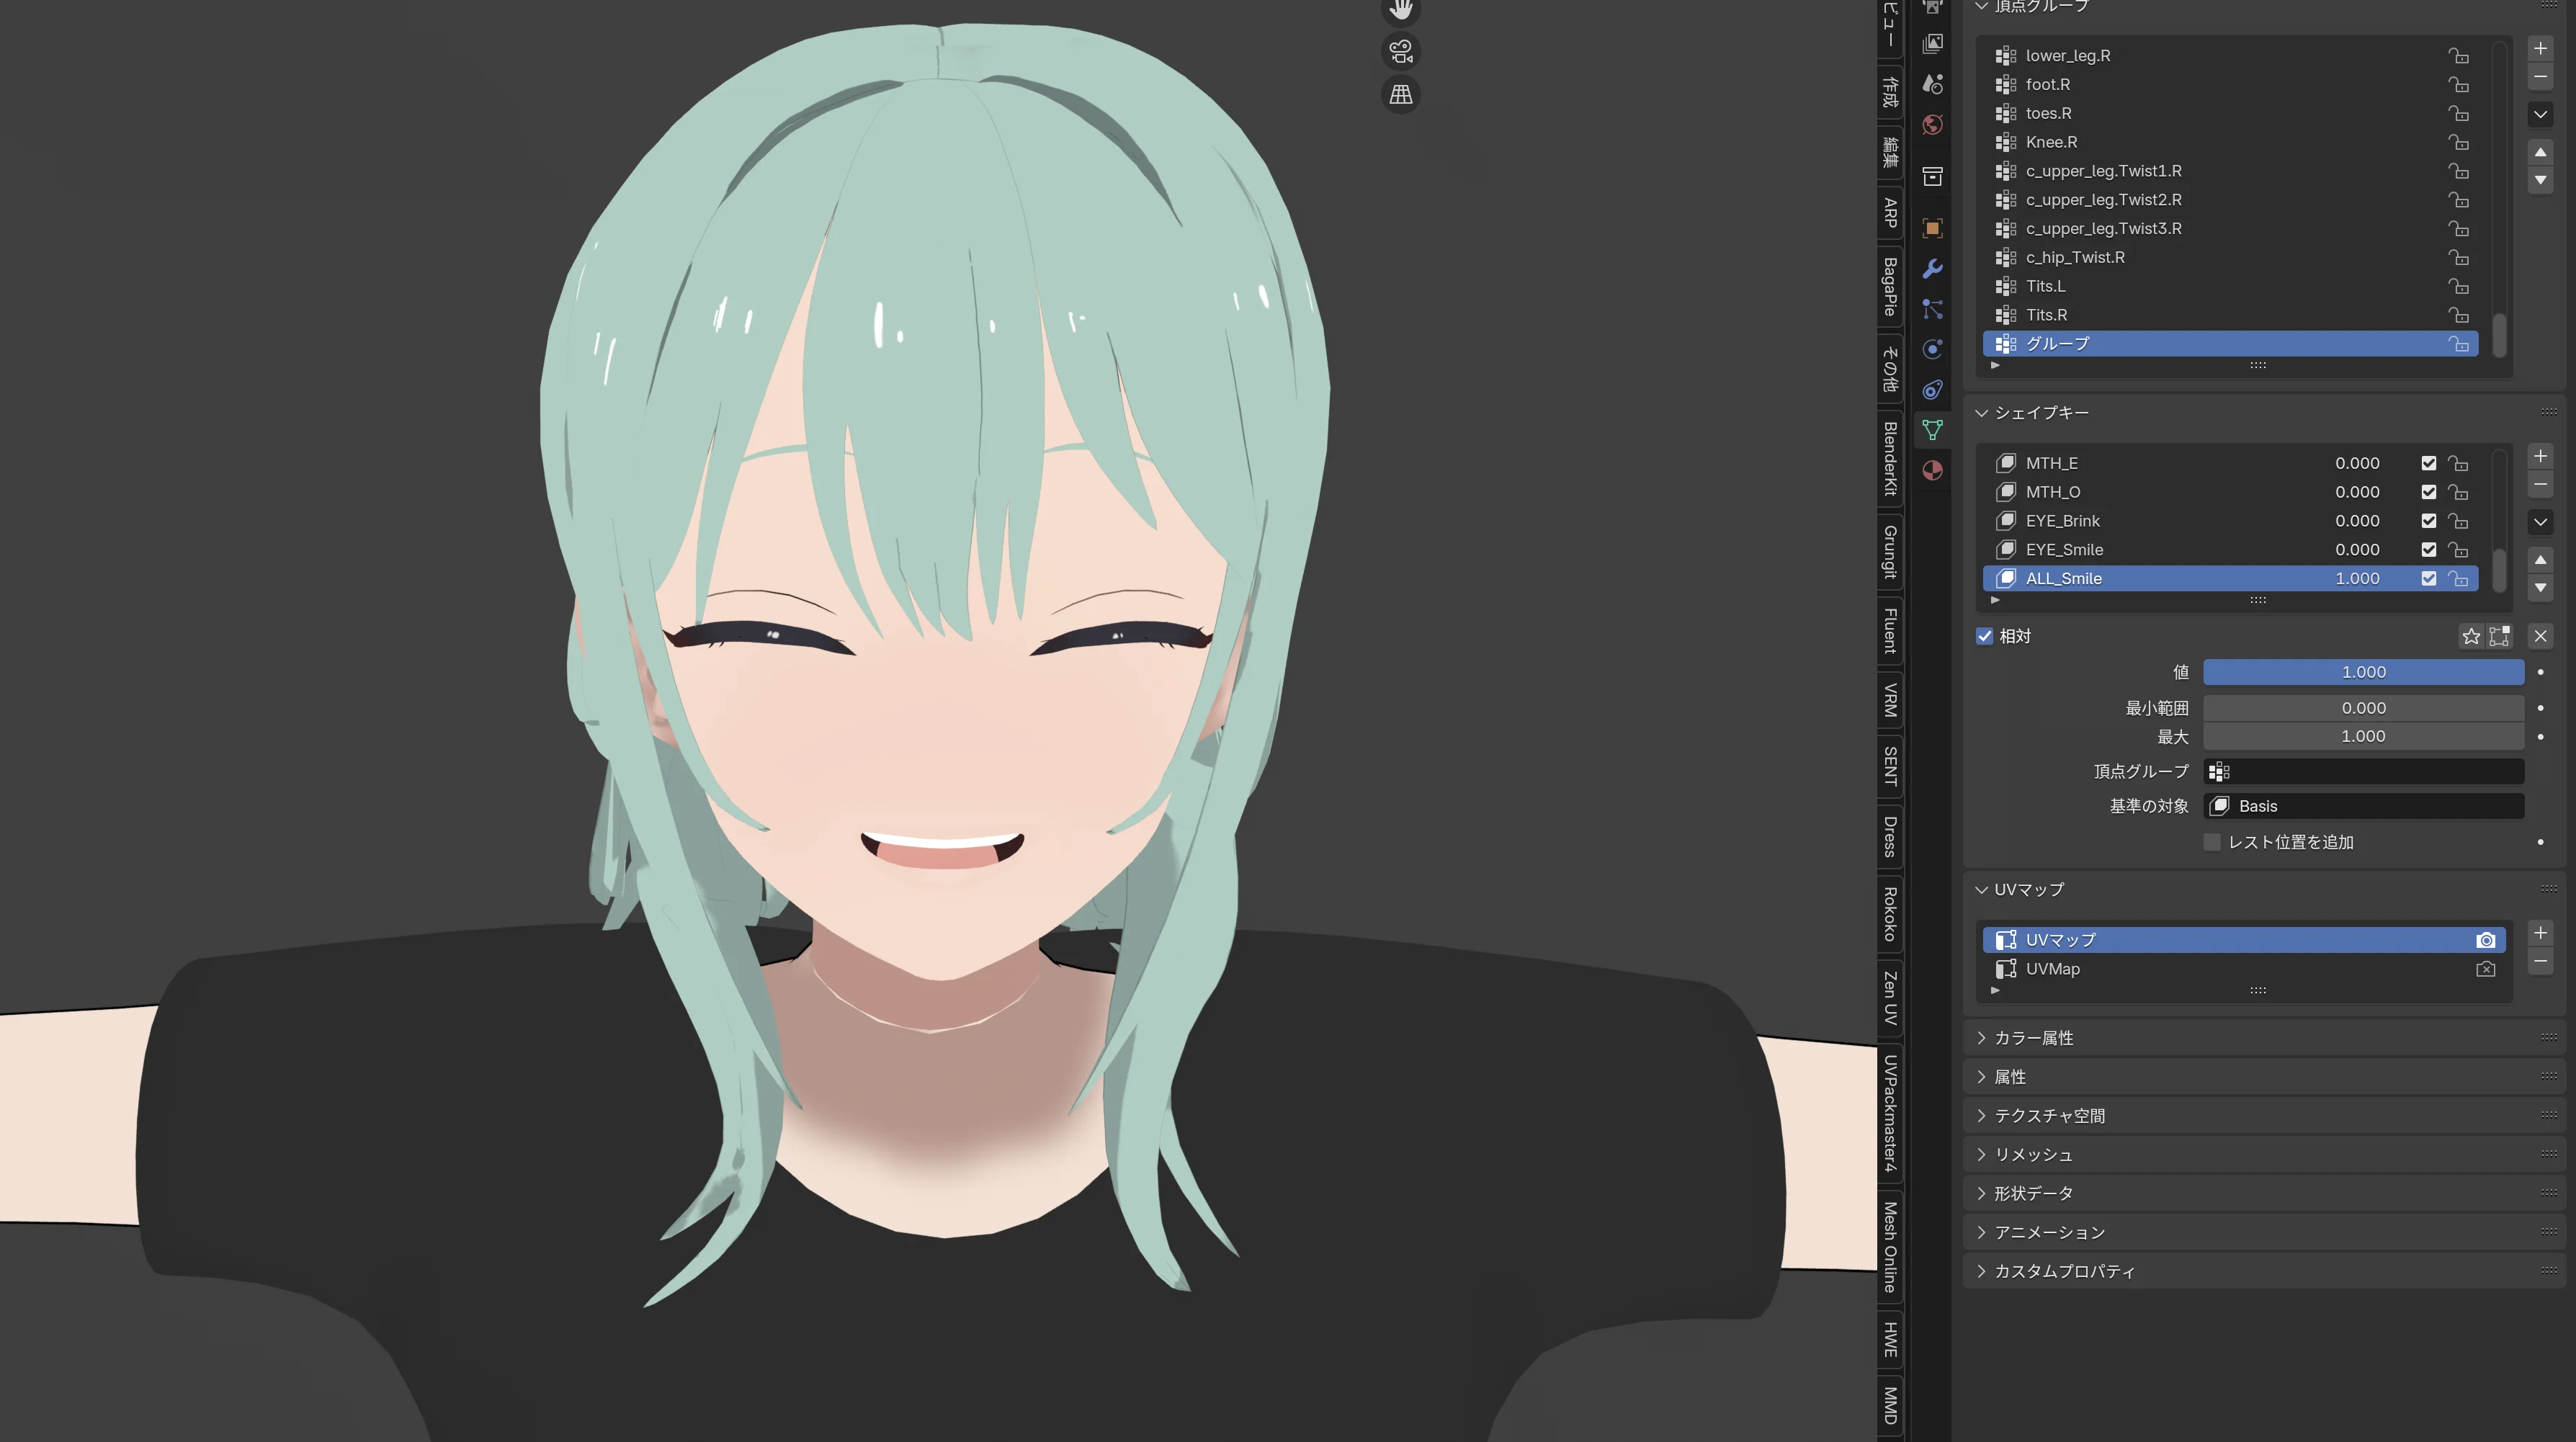Screen dimensions: 2576x1442
Task: Enable レスト位置を追加 checkbox
Action: 2212,842
